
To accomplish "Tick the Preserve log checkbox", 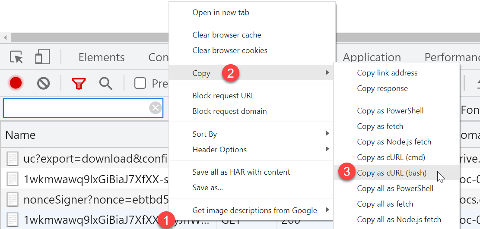I will click(x=140, y=83).
